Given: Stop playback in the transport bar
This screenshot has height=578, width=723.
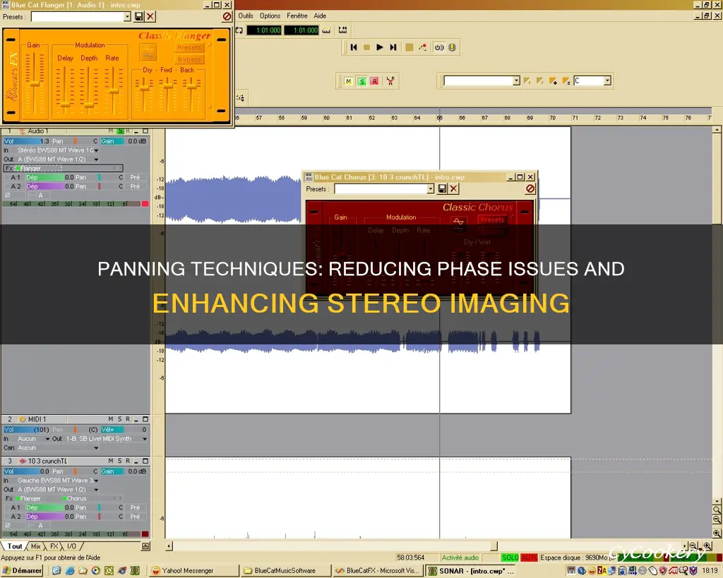Looking at the screenshot, I should click(366, 47).
